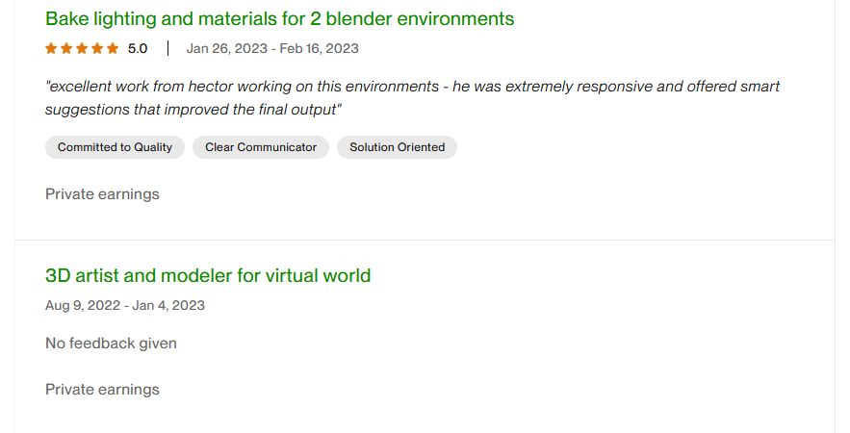
Task: Click the italic client feedback quote
Action: coord(412,97)
